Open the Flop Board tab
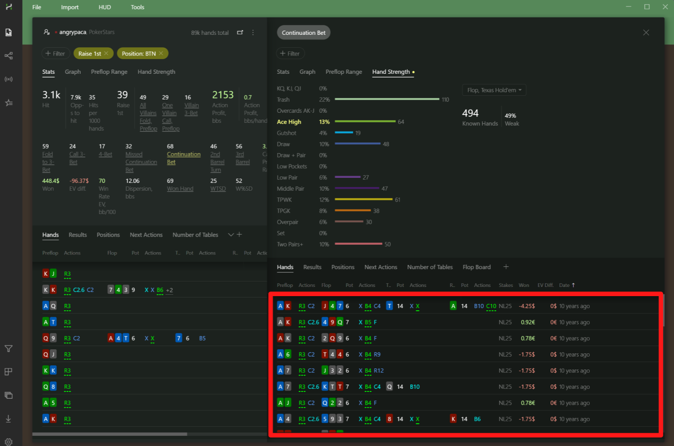Screen dimensions: 674x446 (477, 267)
